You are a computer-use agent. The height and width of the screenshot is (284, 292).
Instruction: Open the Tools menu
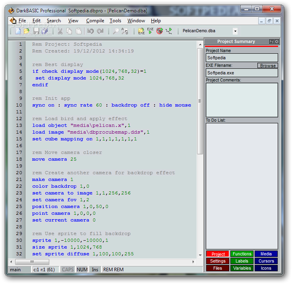pos(115,21)
